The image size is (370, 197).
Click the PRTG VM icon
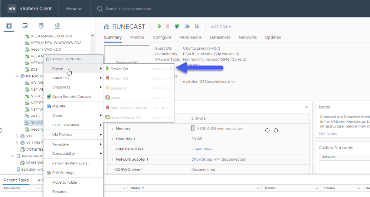[27, 116]
